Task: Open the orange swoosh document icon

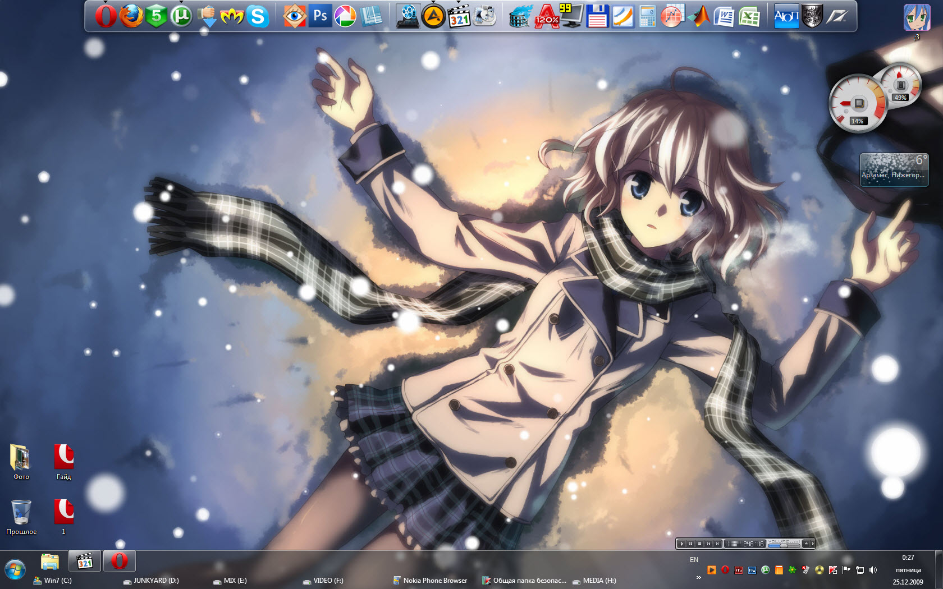Action: coord(622,16)
